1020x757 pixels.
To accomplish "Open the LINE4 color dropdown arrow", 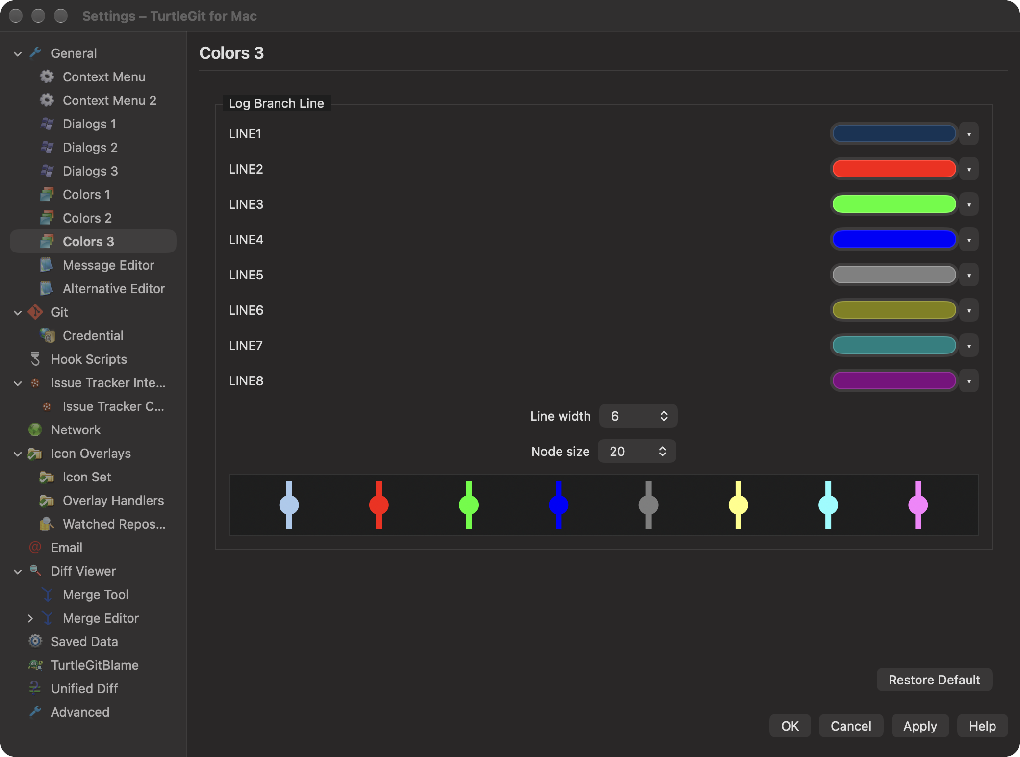I will (969, 240).
